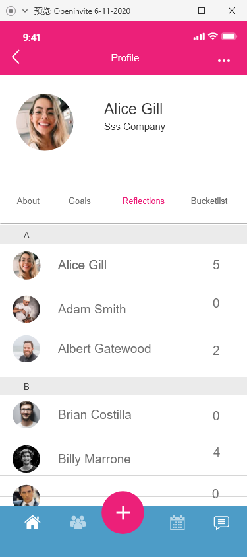Select Adam Smith in the list
The height and width of the screenshot is (557, 247).
[x=123, y=309]
